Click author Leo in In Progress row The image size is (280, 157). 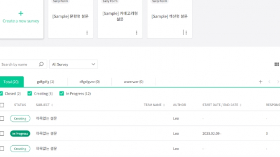176,134
